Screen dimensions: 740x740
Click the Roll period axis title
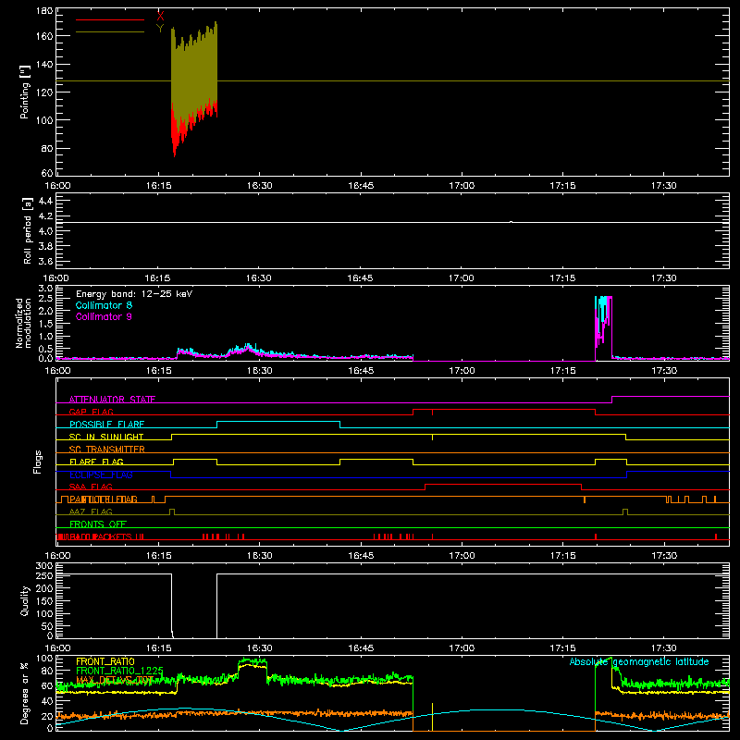[28, 230]
